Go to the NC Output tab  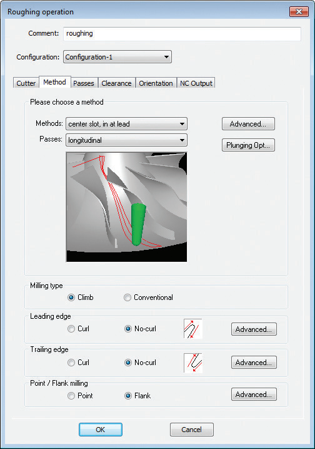[196, 83]
